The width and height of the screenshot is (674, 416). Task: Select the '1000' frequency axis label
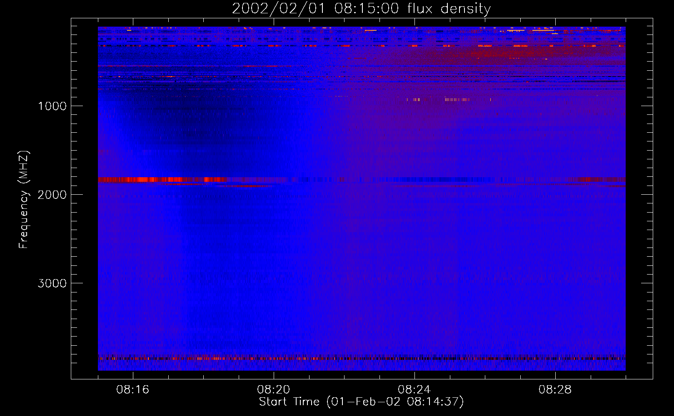(x=52, y=106)
